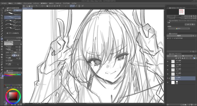Click the Save icon in command bar
The height and width of the screenshot is (106, 197).
32,6
